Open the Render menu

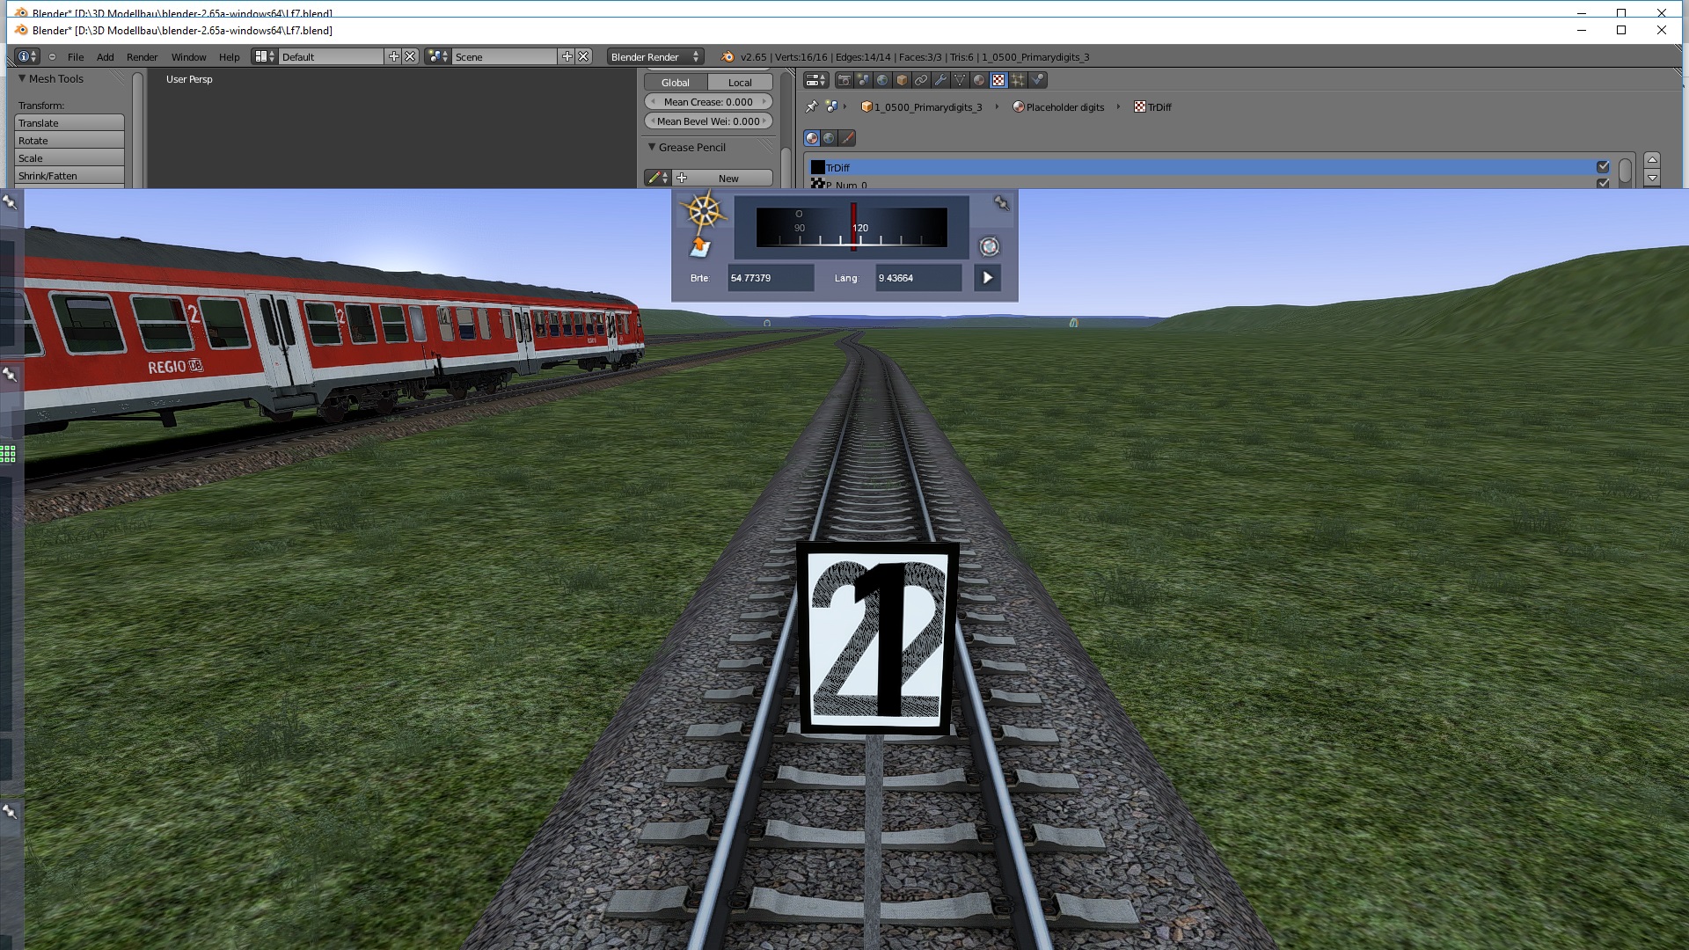[142, 57]
